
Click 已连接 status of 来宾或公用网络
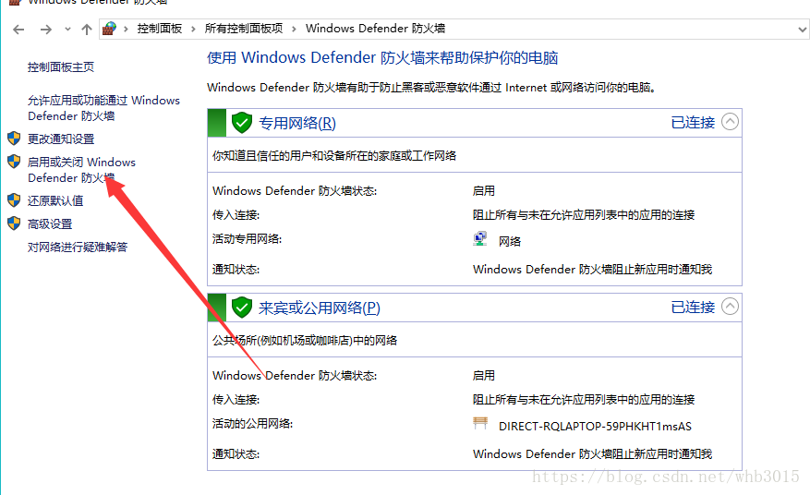coord(693,307)
